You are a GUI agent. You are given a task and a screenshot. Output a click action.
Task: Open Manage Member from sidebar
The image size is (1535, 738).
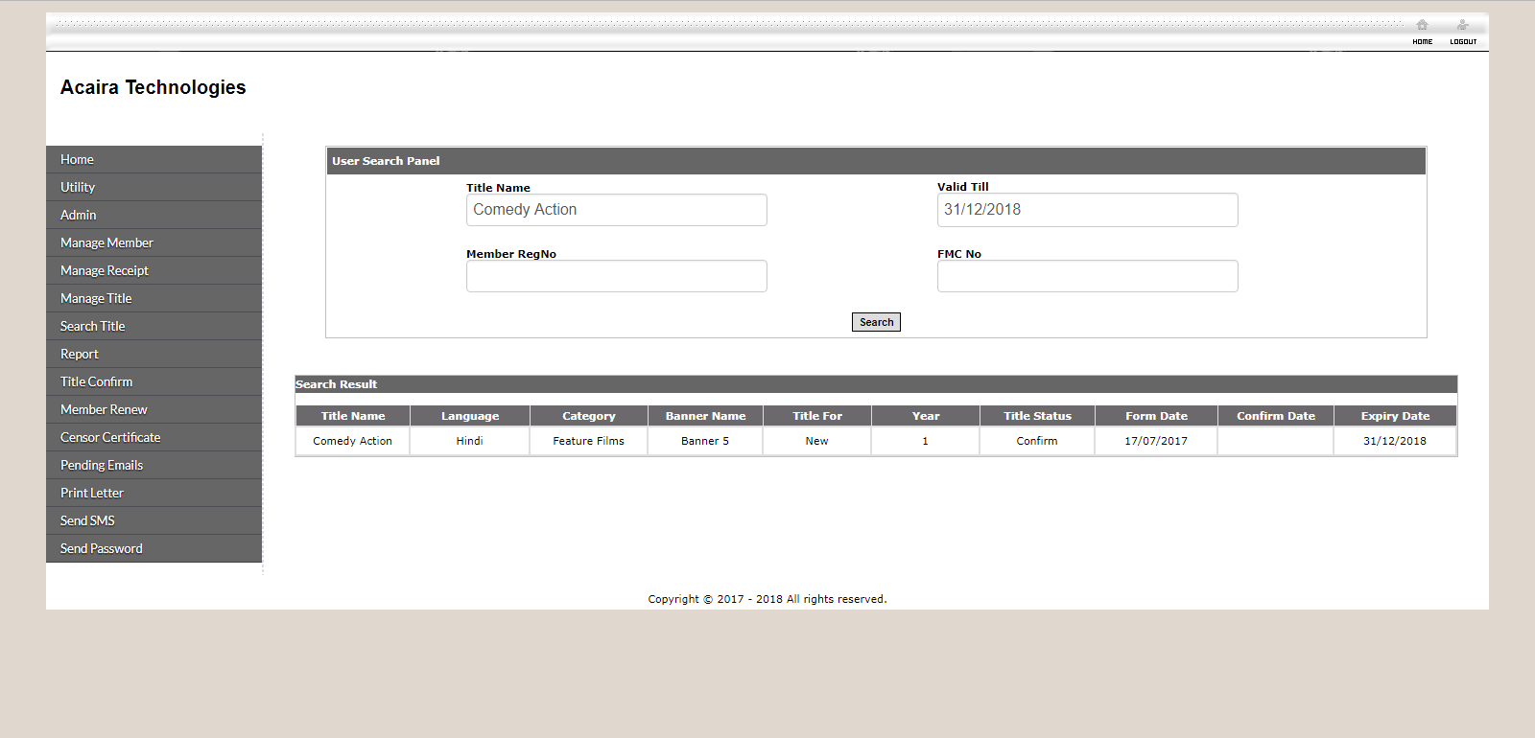tap(106, 243)
